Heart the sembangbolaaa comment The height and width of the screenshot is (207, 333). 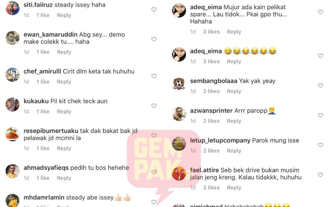pos(320,85)
